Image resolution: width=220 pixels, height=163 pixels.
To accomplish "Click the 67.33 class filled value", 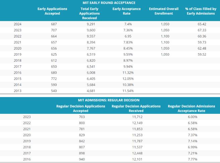I will click(x=202, y=30).
